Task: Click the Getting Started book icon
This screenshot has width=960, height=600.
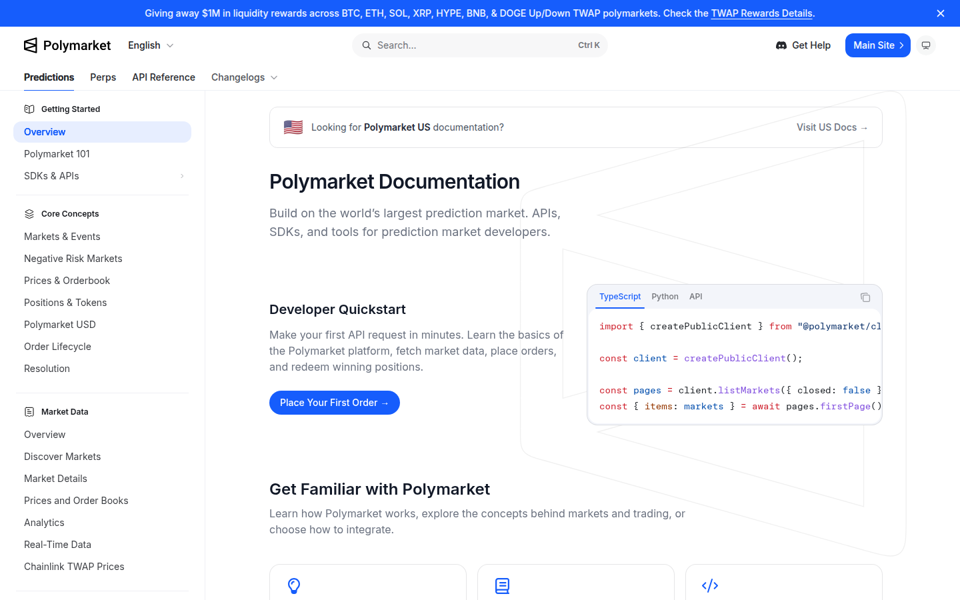Action: [x=29, y=109]
